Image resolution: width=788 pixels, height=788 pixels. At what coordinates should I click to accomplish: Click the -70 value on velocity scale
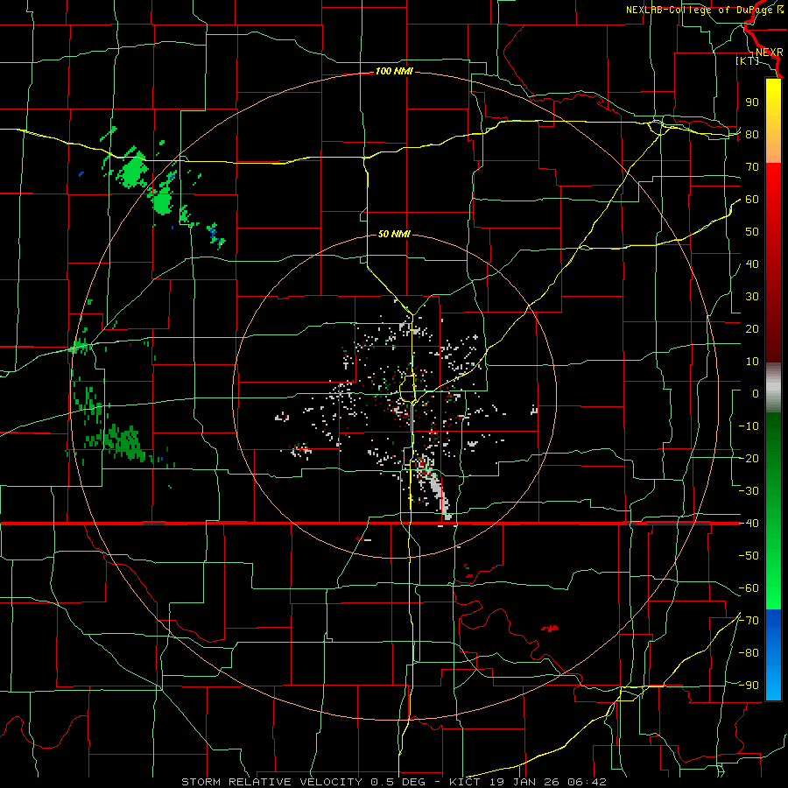pos(749,621)
